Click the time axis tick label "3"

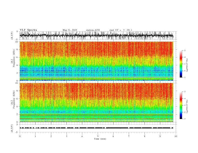tap(66, 136)
